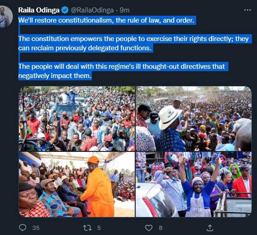Image resolution: width=257 pixels, height=235 pixels.
Task: Click the reply count 35
Action: coord(36,228)
